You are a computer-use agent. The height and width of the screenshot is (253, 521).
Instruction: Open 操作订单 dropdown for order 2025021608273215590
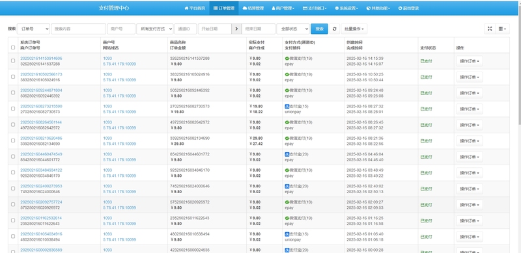click(x=470, y=109)
